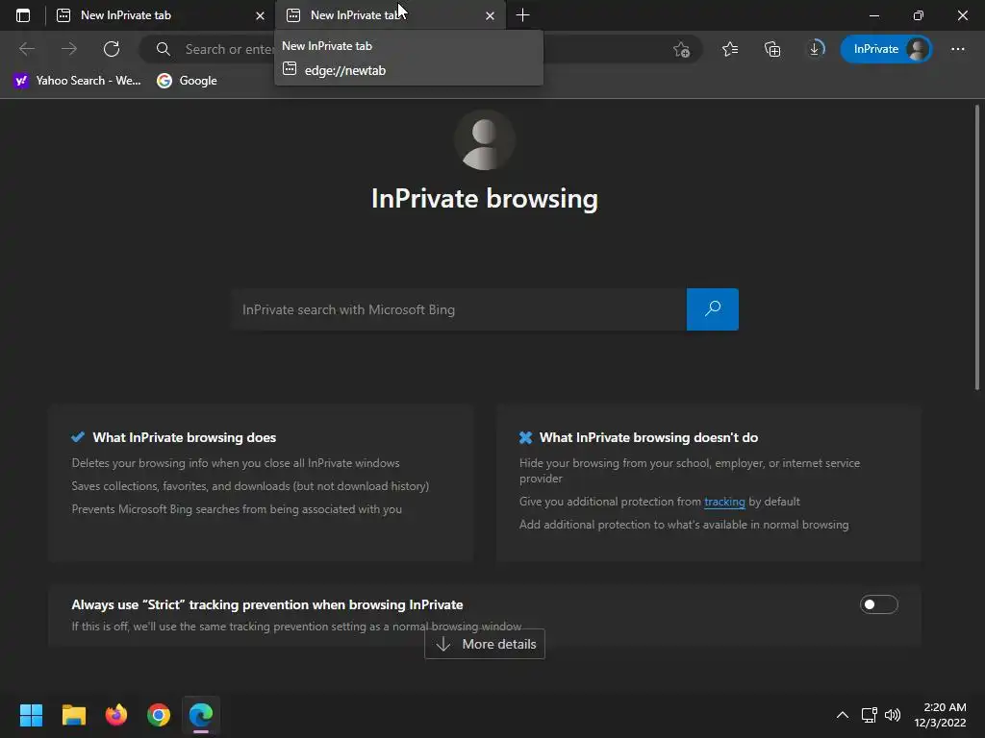Open a new tab with the plus icon
The image size is (985, 738).
tap(522, 15)
